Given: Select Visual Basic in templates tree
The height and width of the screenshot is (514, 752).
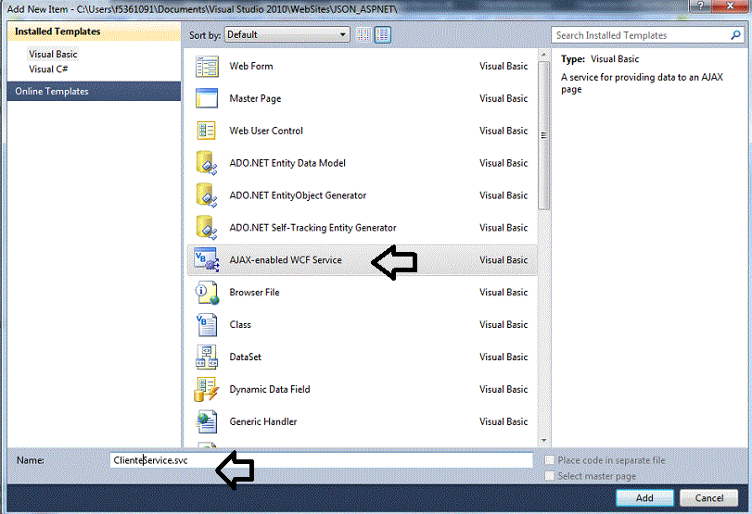Looking at the screenshot, I should 53,54.
